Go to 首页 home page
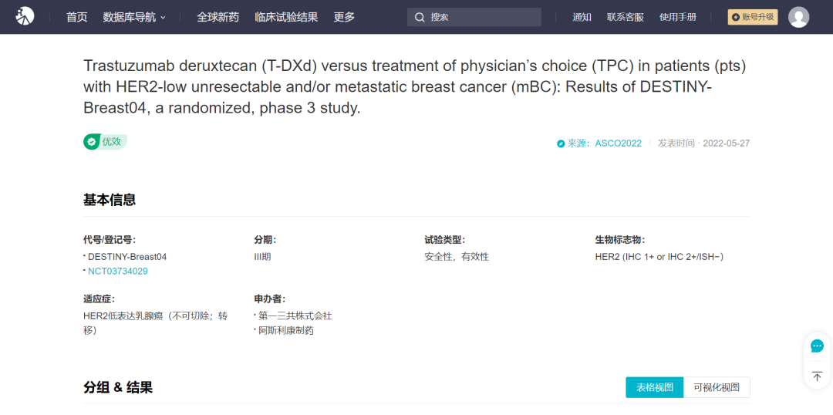This screenshot has height=415, width=833. pos(77,17)
